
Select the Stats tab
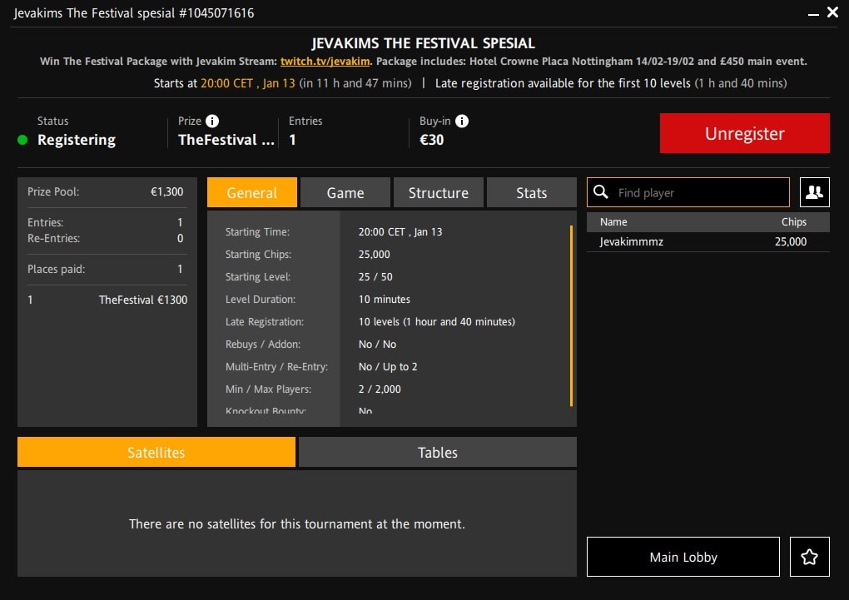click(531, 192)
